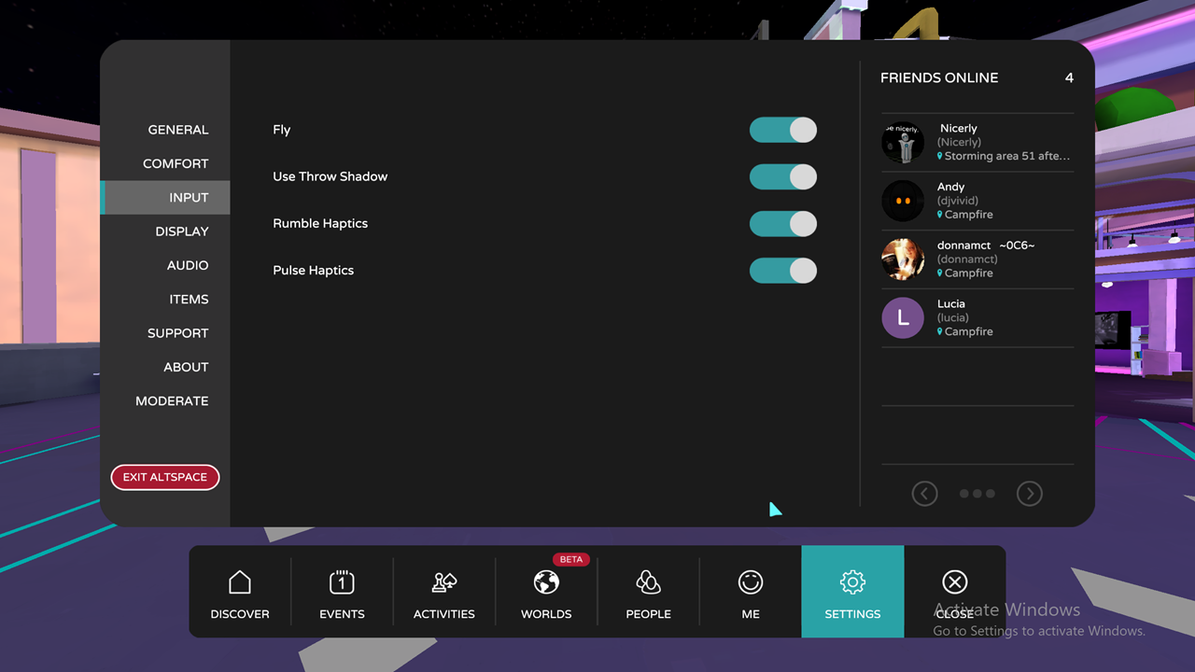Click the 'Fly' setting label
1195x672 pixels.
pyautogui.click(x=282, y=130)
